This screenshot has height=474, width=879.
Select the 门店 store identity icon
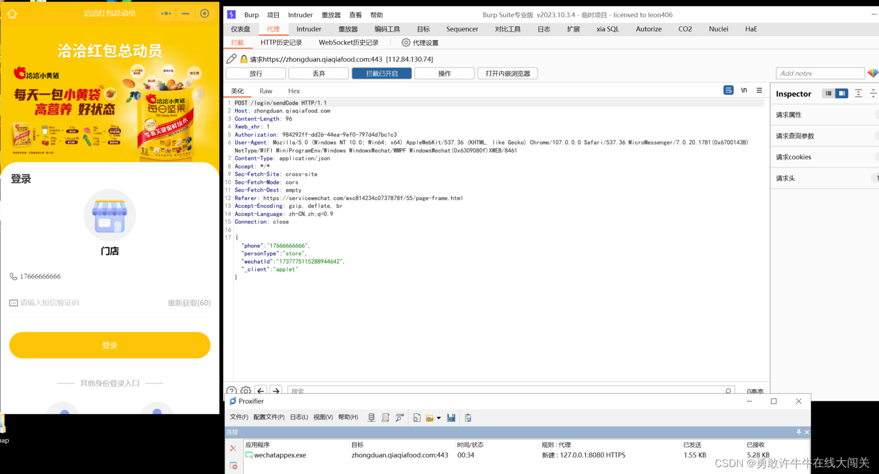point(110,216)
